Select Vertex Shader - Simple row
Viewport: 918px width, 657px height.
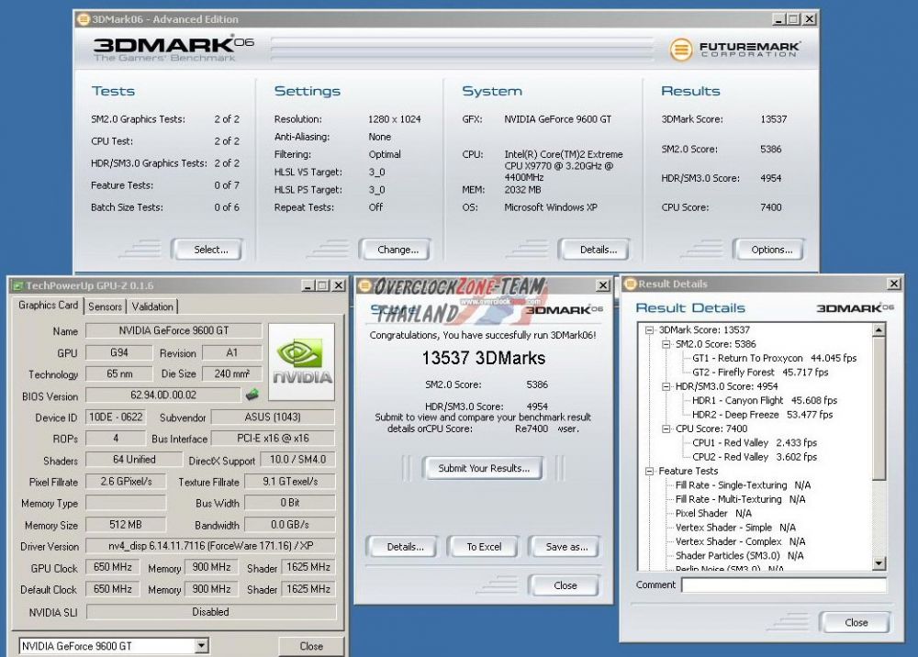point(735,527)
